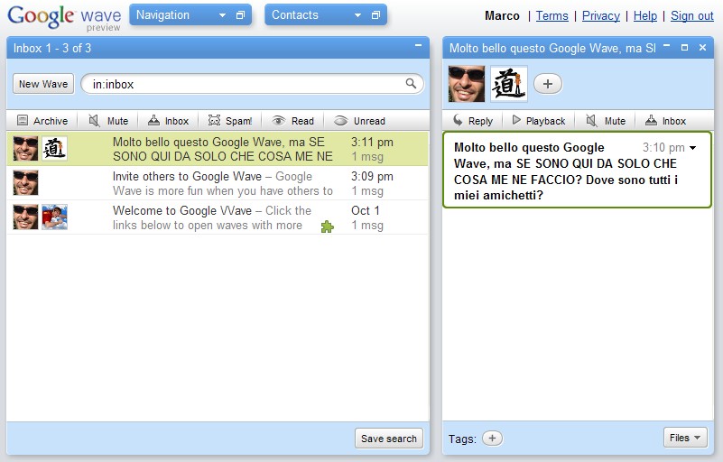Click the Terms link

[552, 15]
